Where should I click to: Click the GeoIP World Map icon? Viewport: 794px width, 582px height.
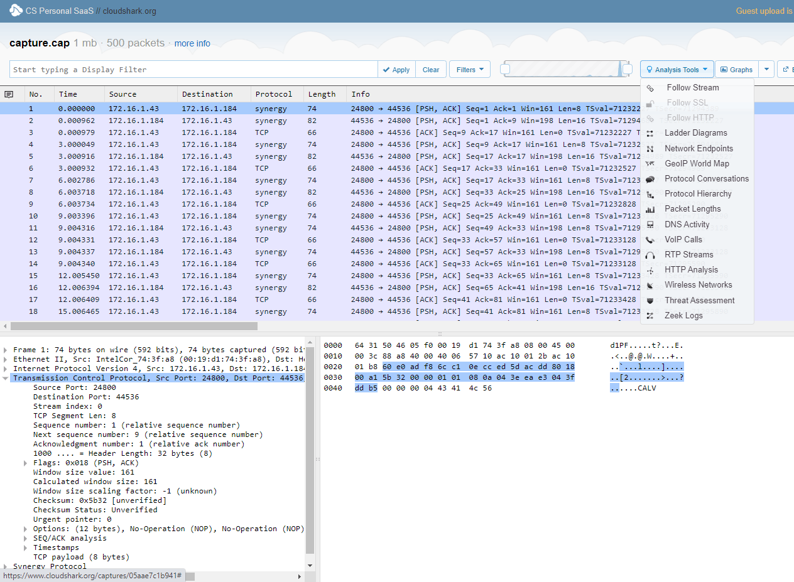pyautogui.click(x=651, y=164)
